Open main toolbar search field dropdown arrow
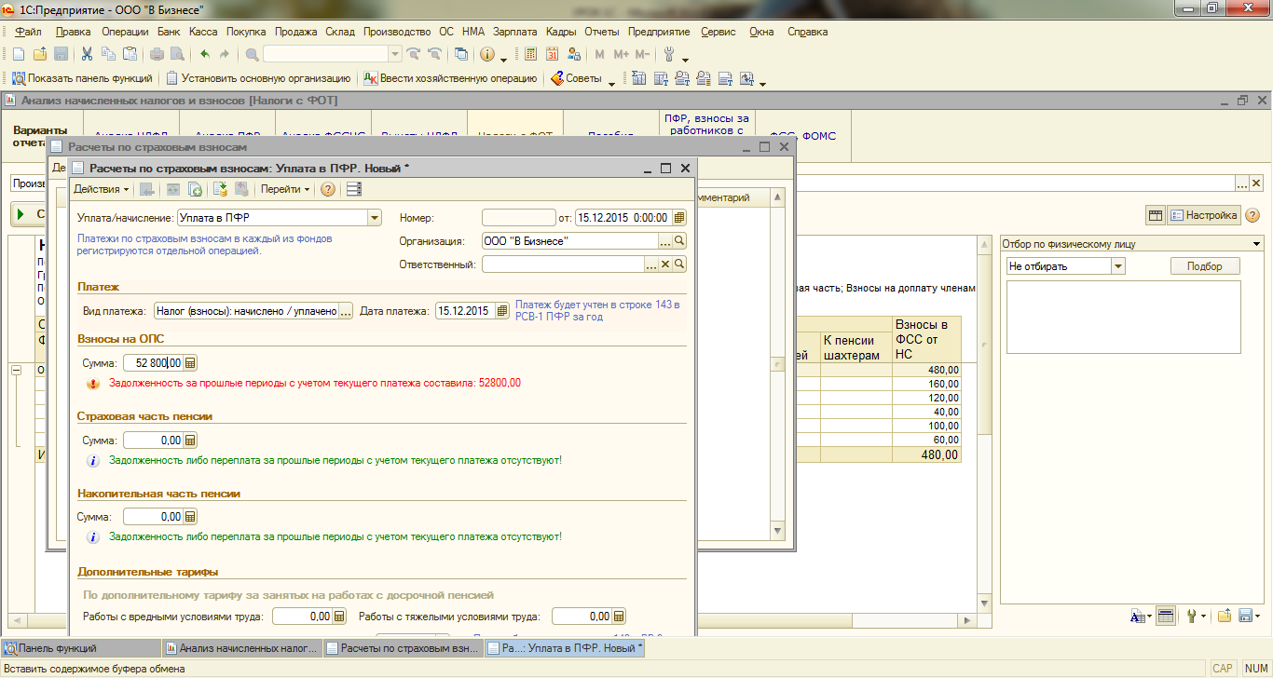The width and height of the screenshot is (1273, 678). tap(395, 54)
